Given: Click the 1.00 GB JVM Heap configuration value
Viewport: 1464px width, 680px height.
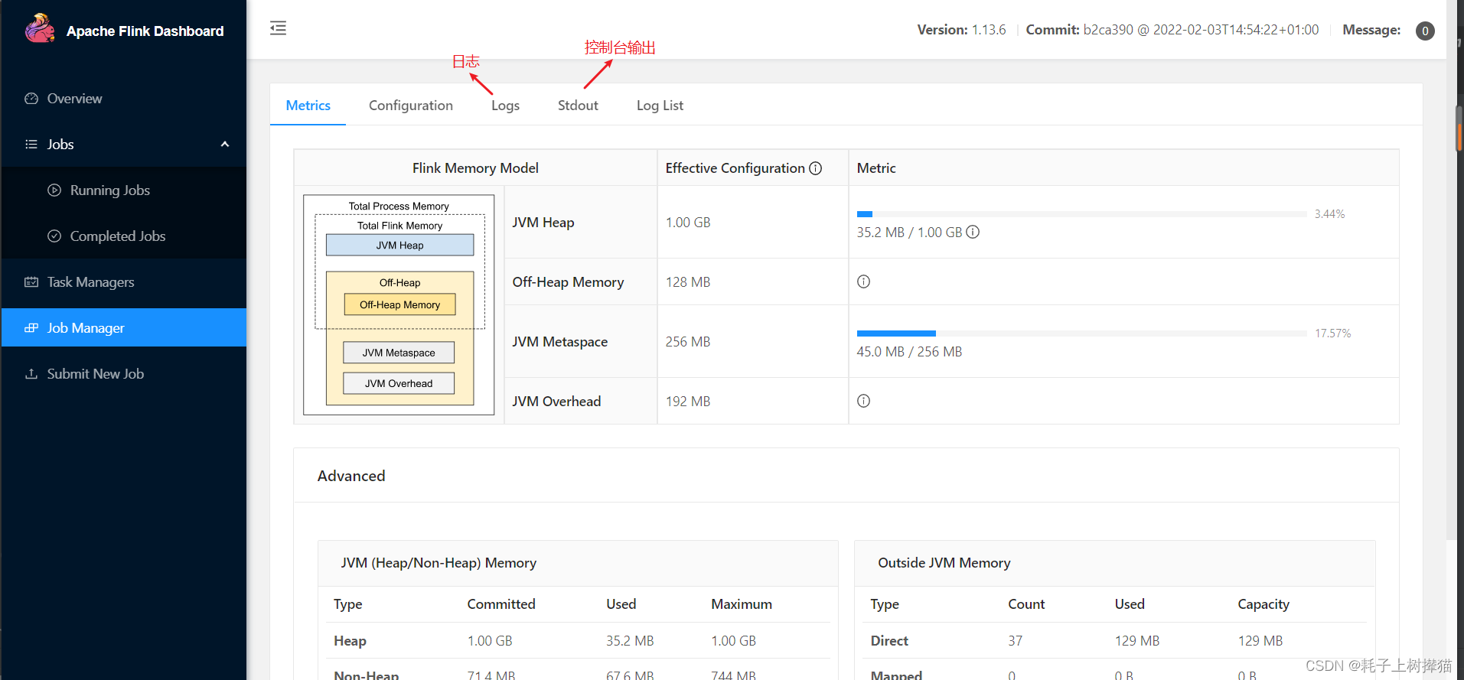Looking at the screenshot, I should tap(688, 223).
